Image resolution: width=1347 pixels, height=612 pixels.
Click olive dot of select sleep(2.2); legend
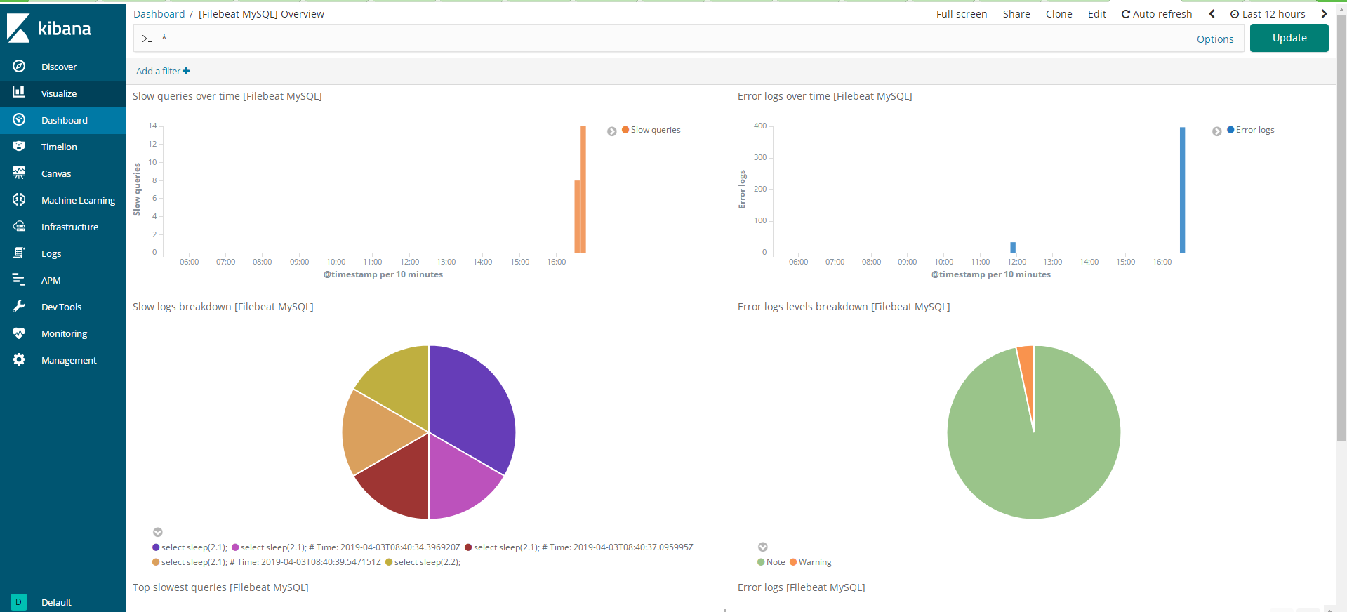389,562
